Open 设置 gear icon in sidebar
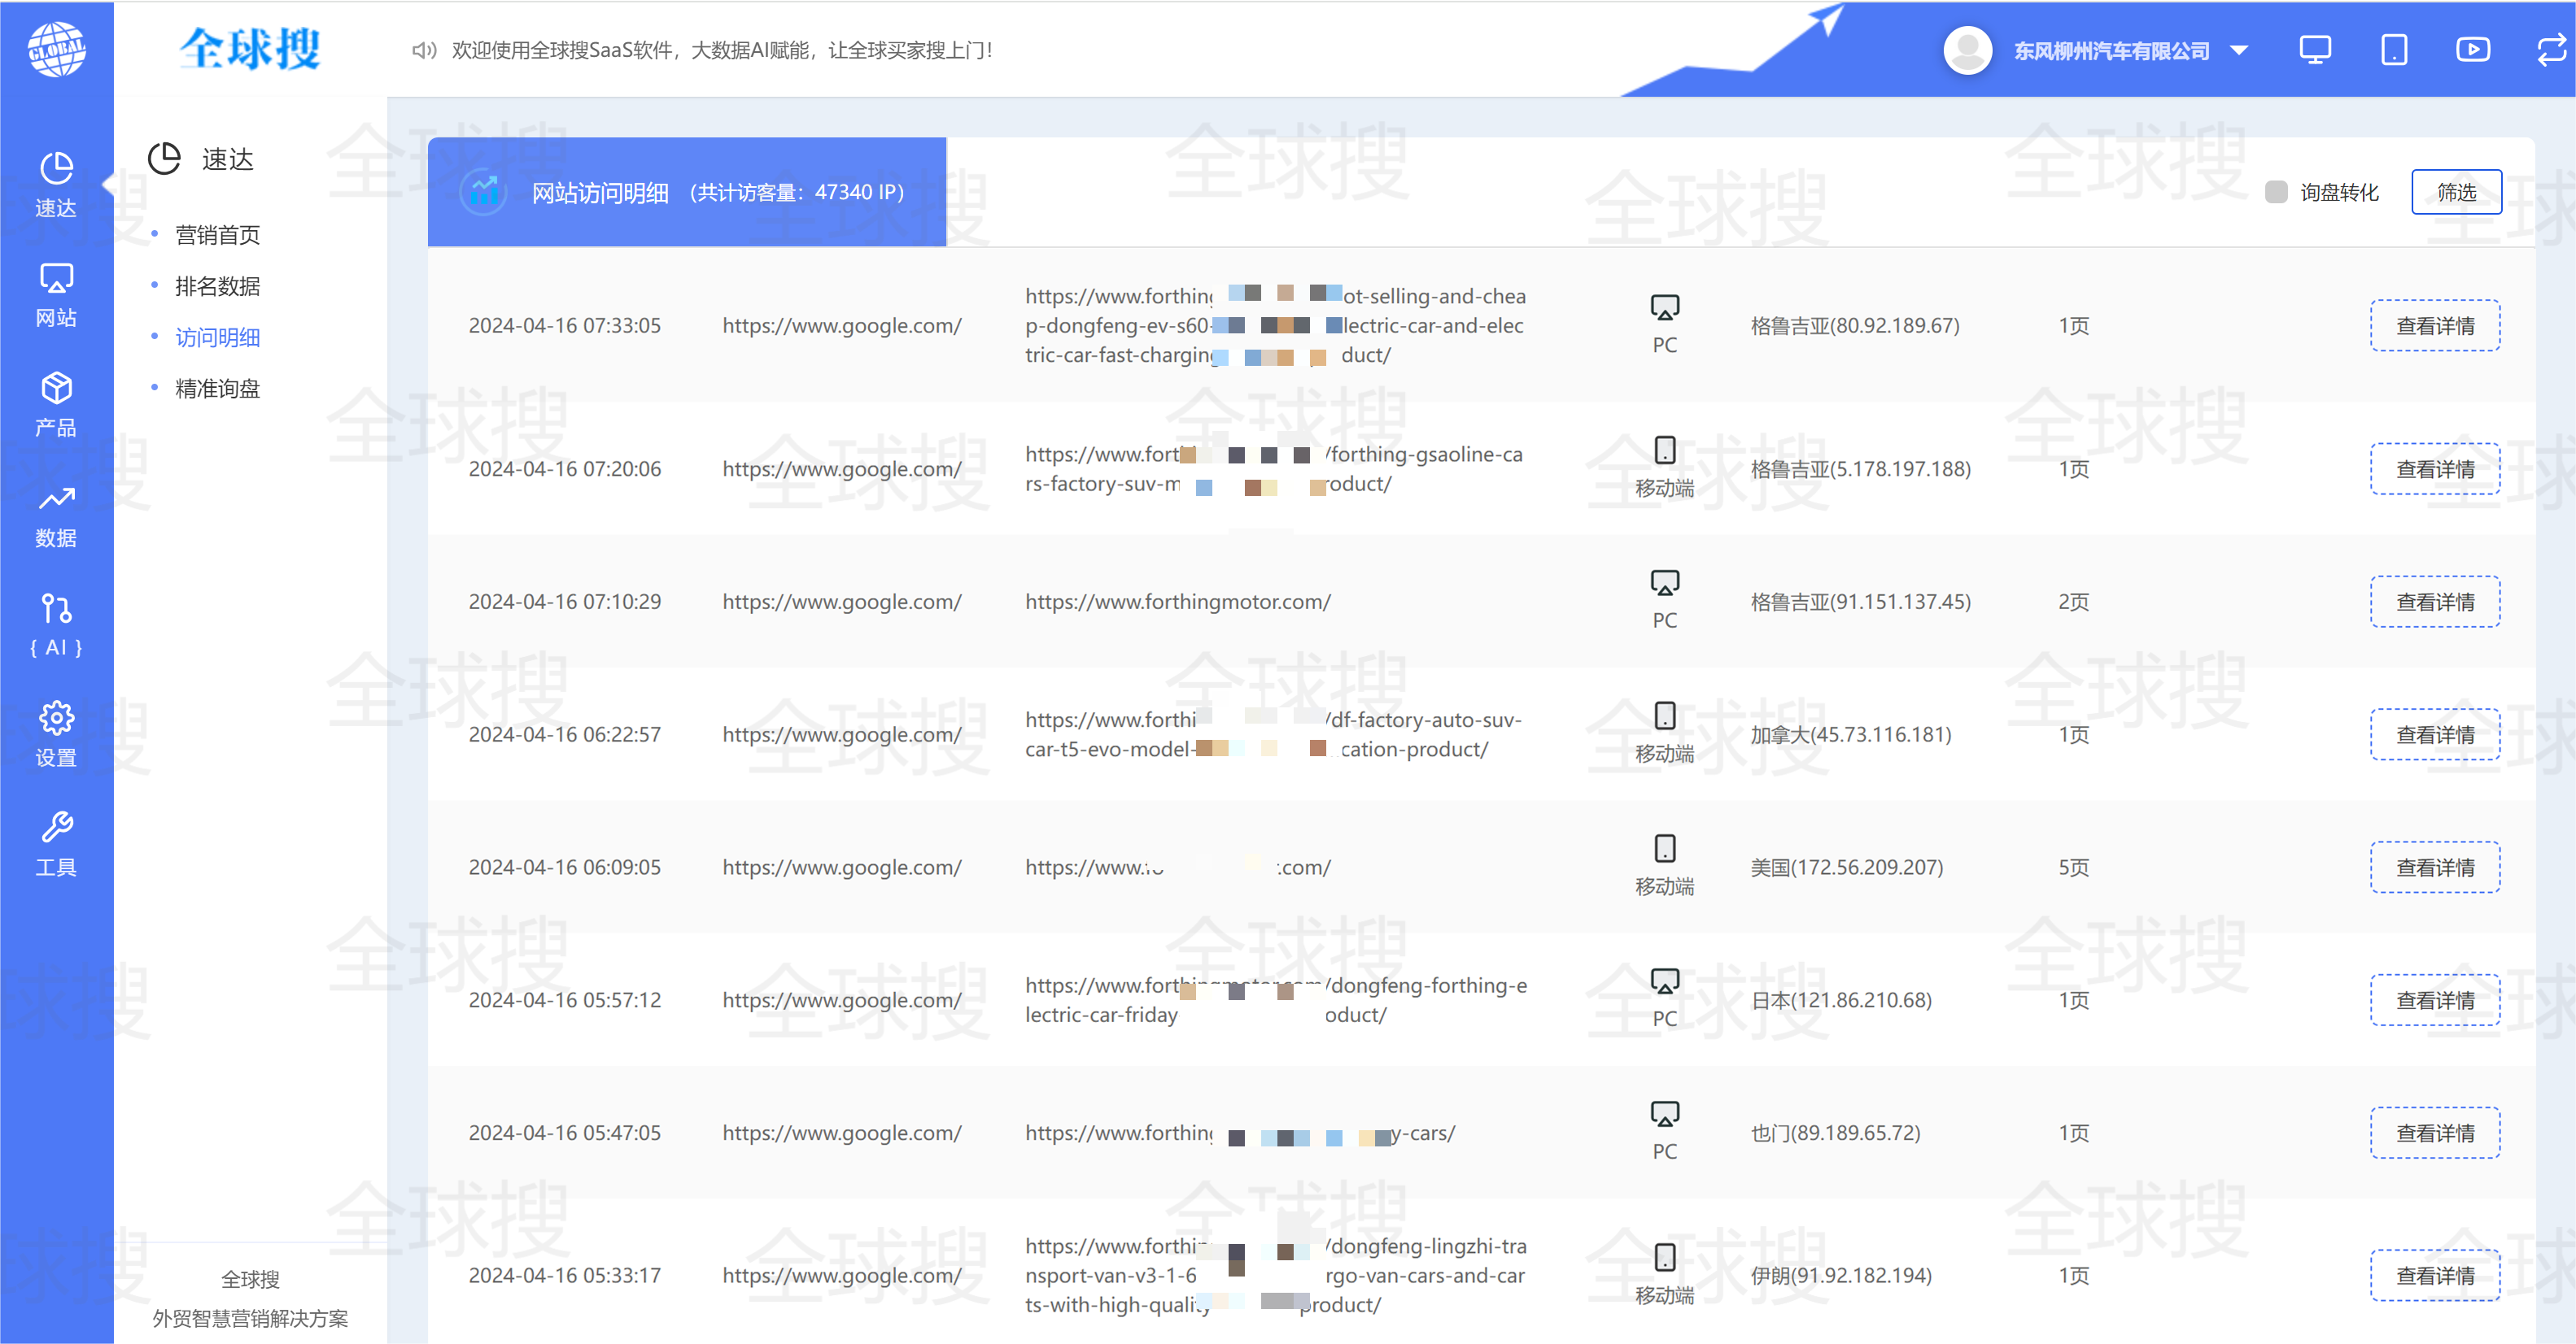Viewport: 2576px width, 1344px height. click(56, 717)
